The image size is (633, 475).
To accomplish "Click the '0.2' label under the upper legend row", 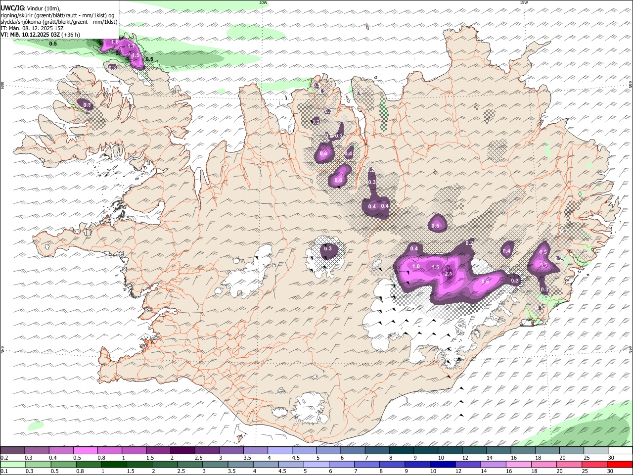I will click(x=4, y=458).
